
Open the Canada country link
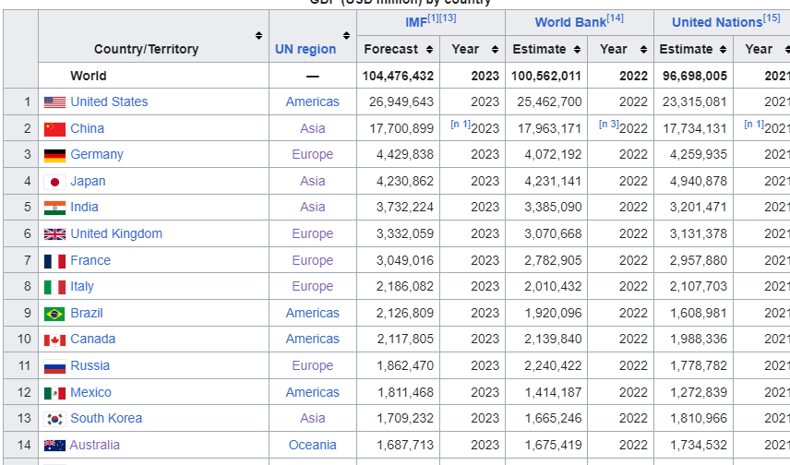click(92, 339)
